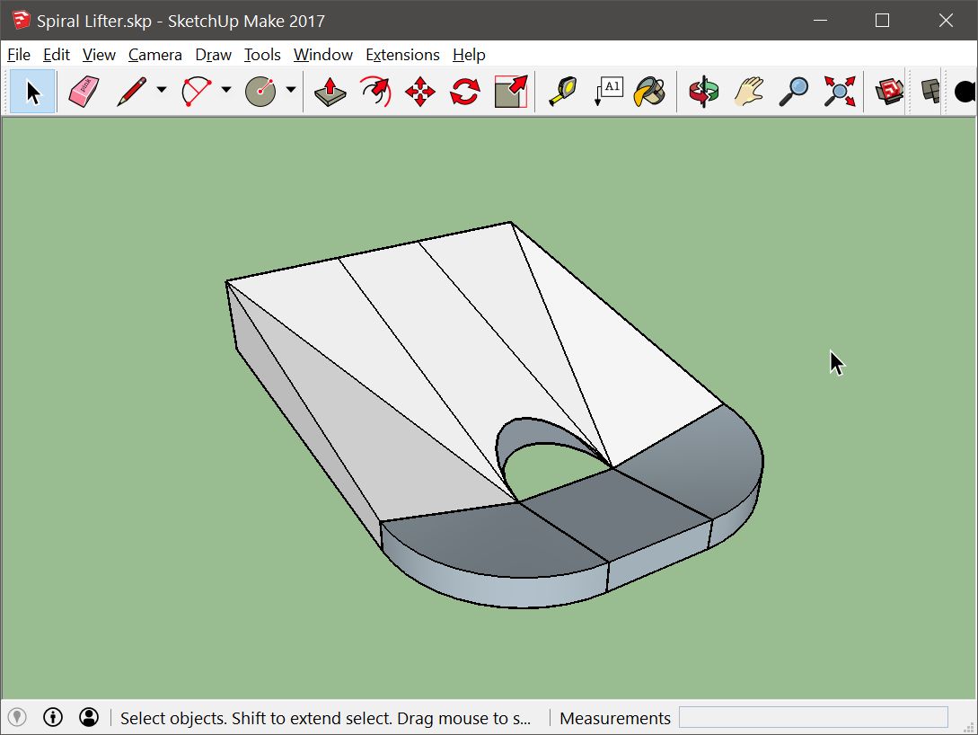Select the Eraser tool
The image size is (978, 735).
click(x=83, y=91)
